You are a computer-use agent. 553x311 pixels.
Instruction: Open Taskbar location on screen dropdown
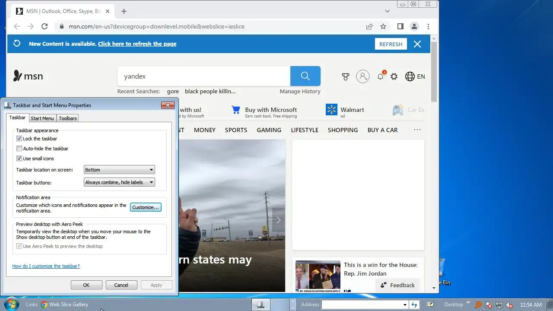[119, 170]
